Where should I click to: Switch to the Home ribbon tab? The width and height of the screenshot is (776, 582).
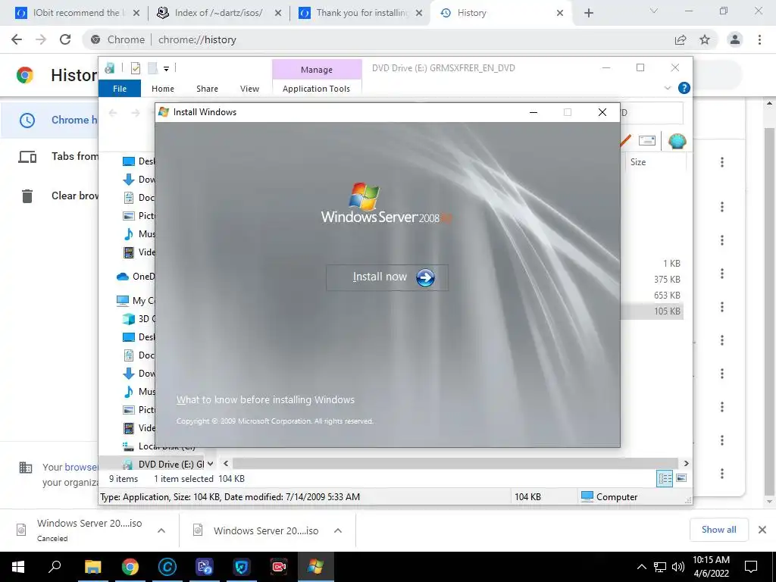(x=163, y=89)
